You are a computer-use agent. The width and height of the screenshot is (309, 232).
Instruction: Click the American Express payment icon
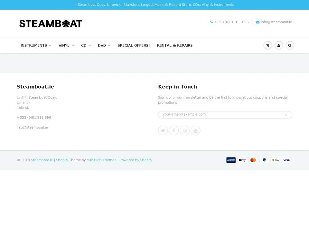tap(231, 160)
